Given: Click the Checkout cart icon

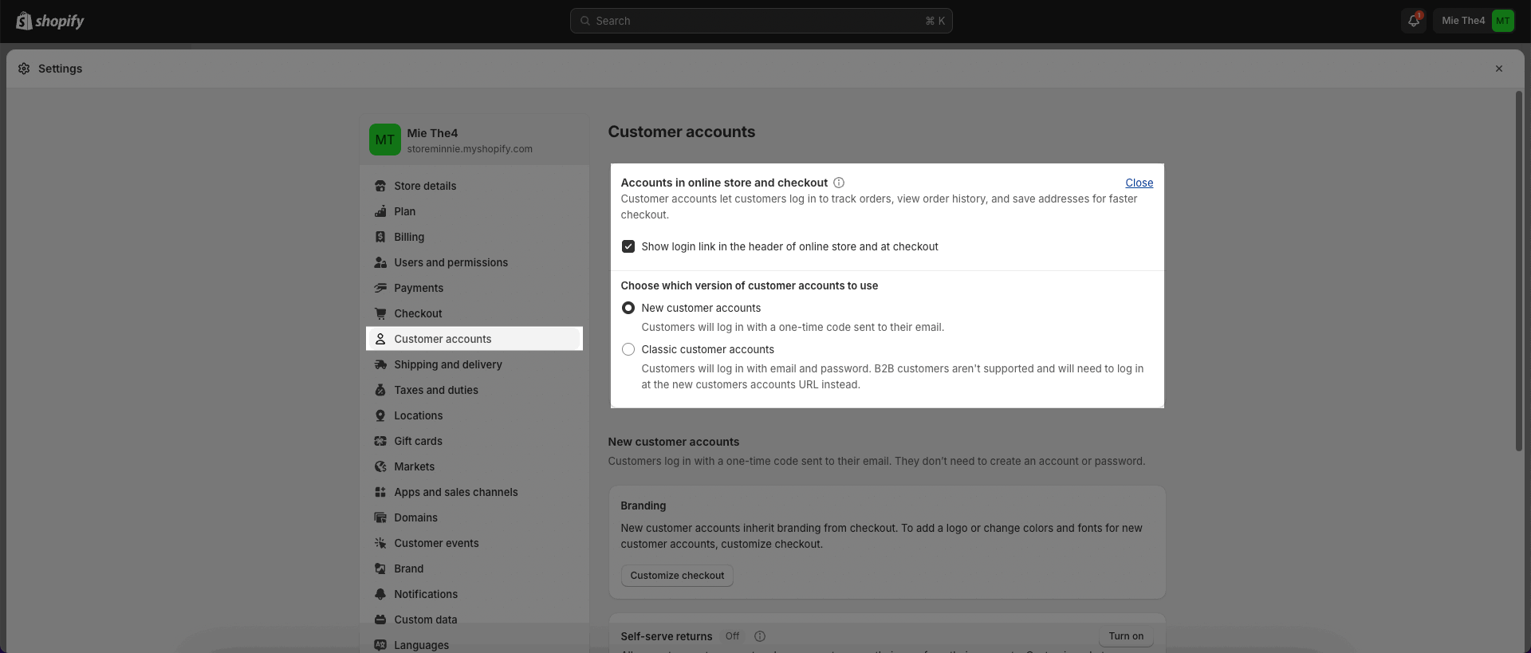Looking at the screenshot, I should click(x=380, y=313).
